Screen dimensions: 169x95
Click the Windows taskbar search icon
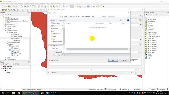click(x=8, y=93)
